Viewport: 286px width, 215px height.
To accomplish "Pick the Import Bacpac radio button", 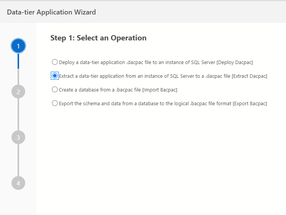I will (55, 90).
